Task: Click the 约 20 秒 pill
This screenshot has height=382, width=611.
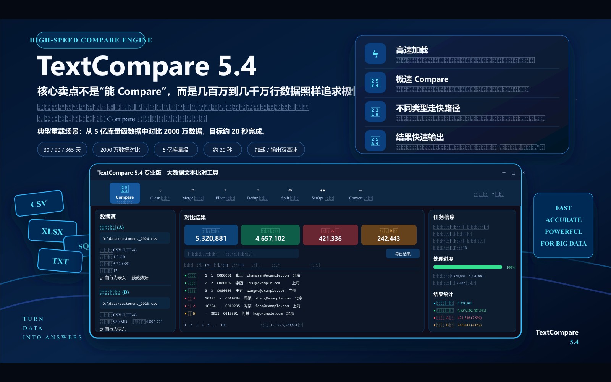Action: point(223,149)
